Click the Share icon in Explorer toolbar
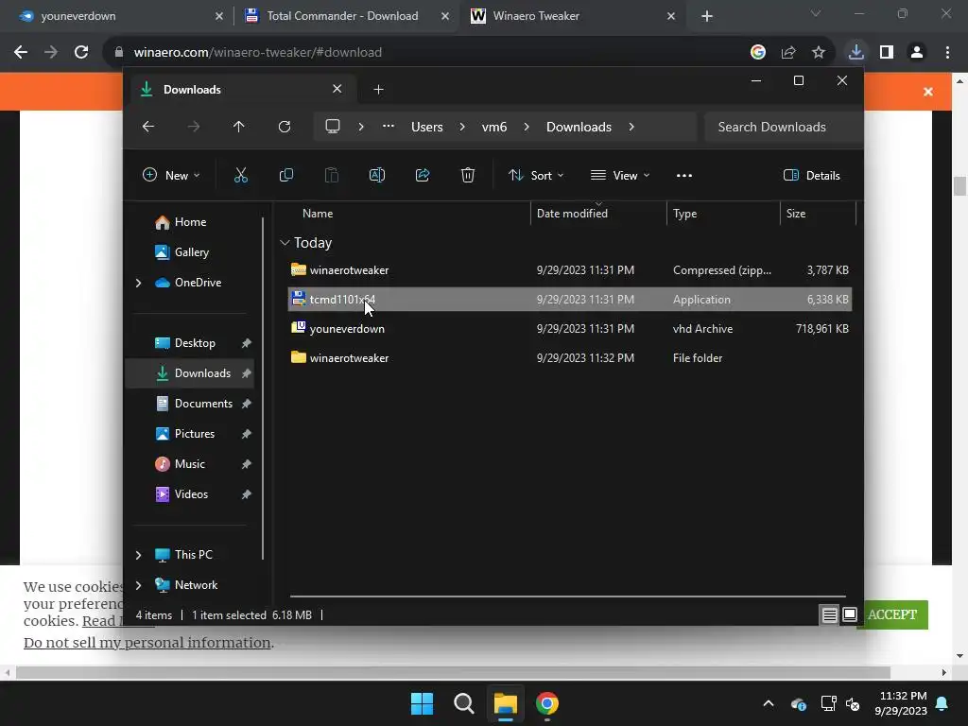 (x=423, y=175)
